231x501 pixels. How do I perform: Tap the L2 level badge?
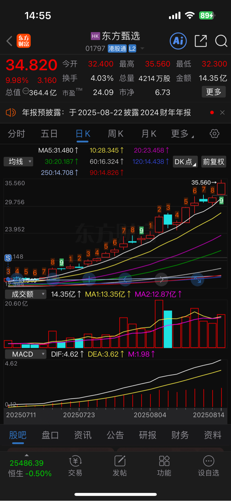[132, 49]
